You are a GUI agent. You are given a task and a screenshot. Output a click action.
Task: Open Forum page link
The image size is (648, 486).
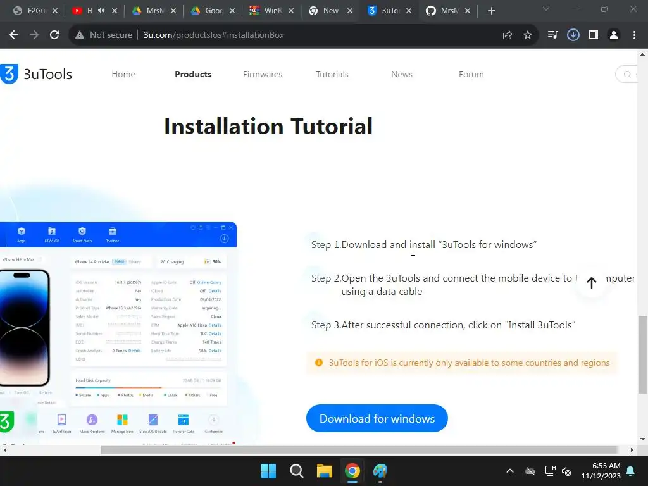click(x=471, y=75)
